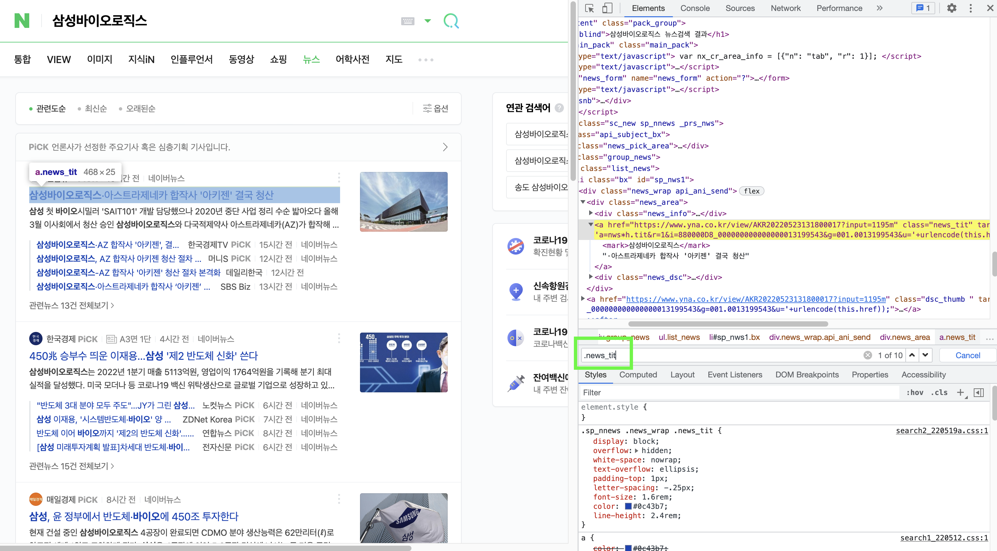This screenshot has height=551, width=997.
Task: Open the 450 infographic thumbnail
Action: 404,362
